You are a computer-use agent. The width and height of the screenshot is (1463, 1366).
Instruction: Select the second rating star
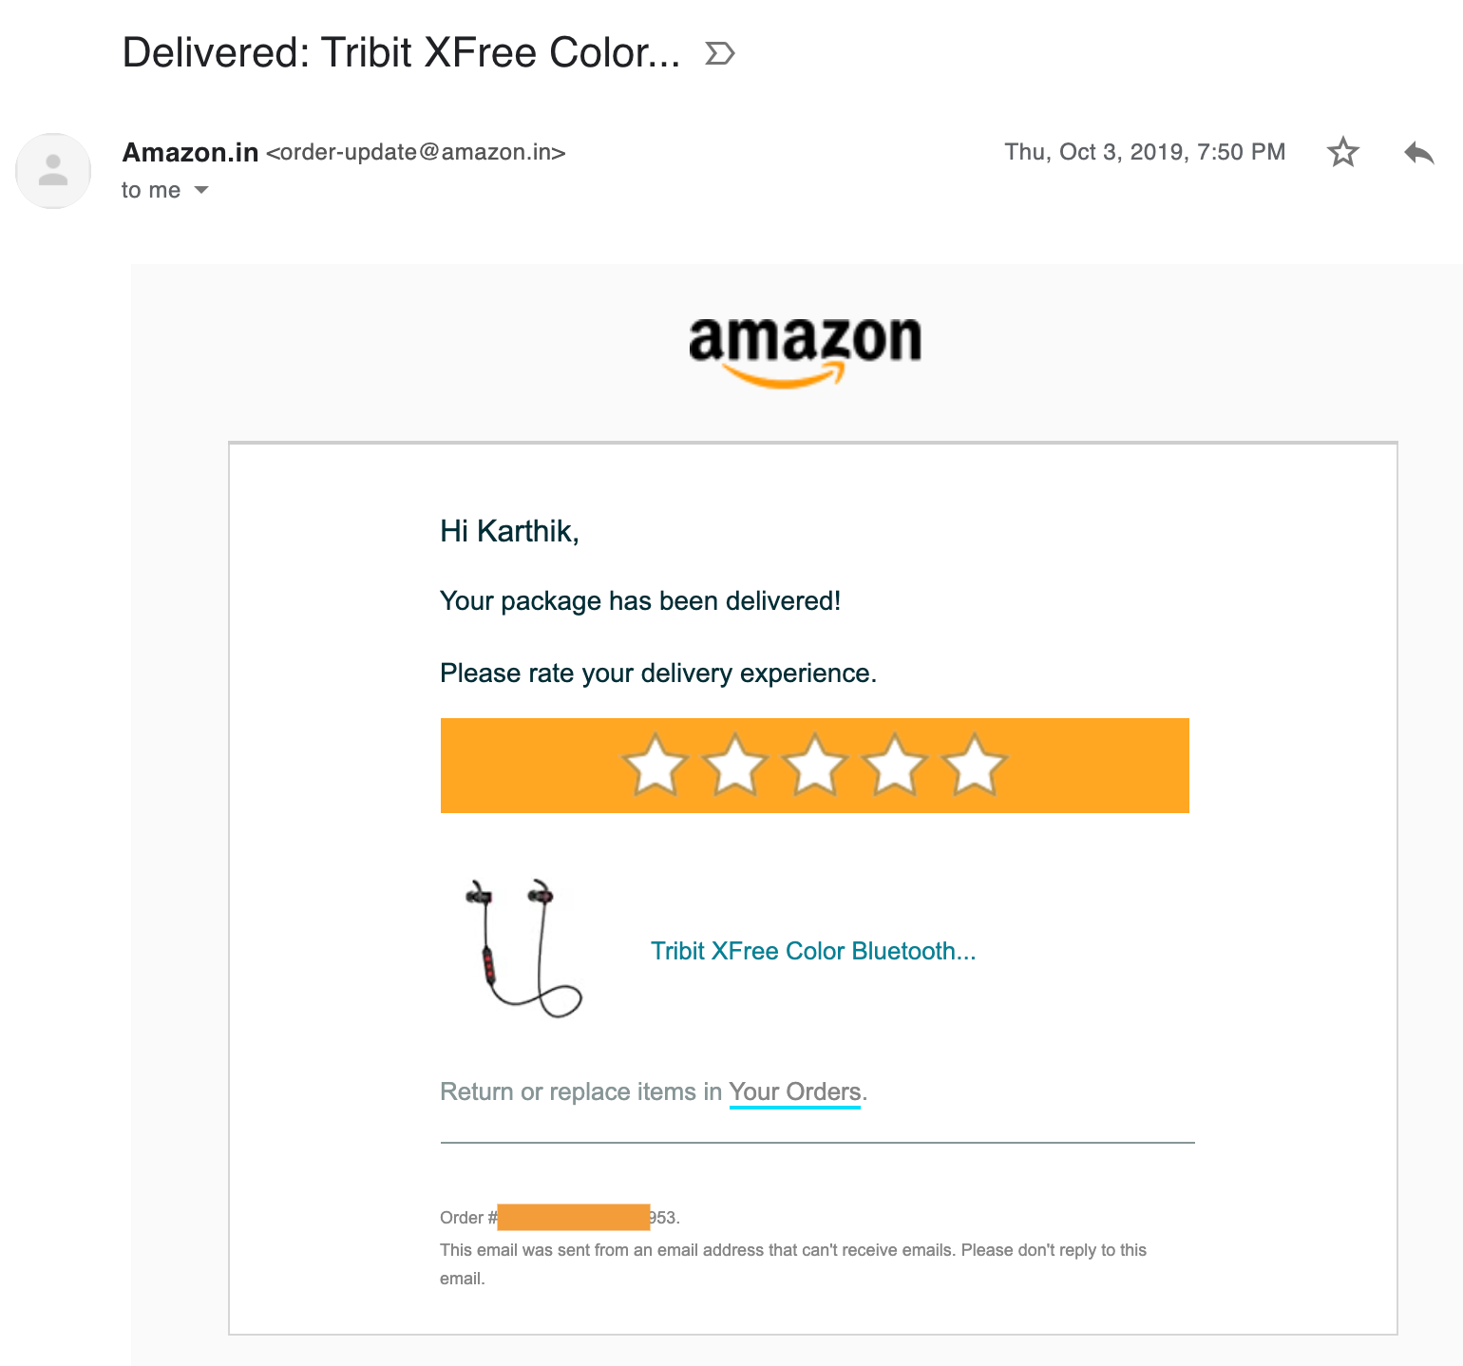click(734, 765)
